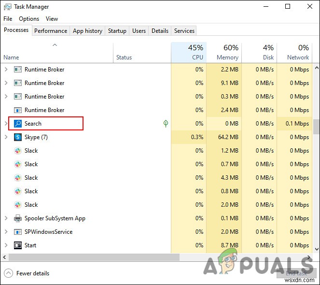Open the Options menu

click(29, 19)
